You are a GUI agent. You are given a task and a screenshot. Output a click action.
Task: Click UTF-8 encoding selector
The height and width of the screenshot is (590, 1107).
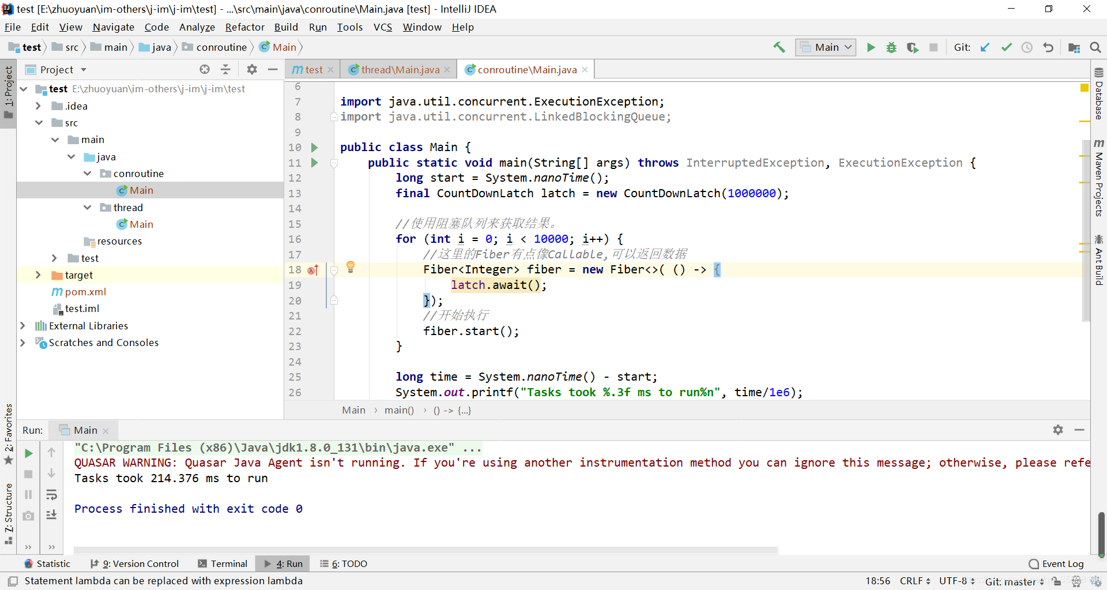957,581
